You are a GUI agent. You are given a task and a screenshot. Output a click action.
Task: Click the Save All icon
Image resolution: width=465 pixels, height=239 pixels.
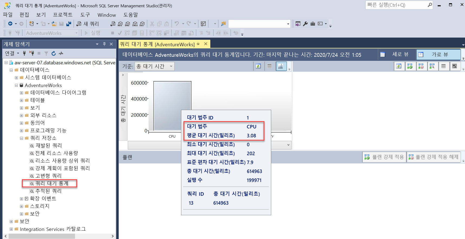click(69, 24)
